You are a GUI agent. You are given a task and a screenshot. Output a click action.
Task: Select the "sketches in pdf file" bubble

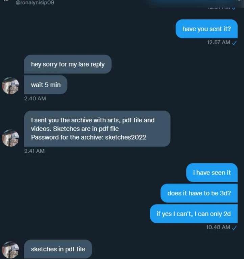click(58, 249)
